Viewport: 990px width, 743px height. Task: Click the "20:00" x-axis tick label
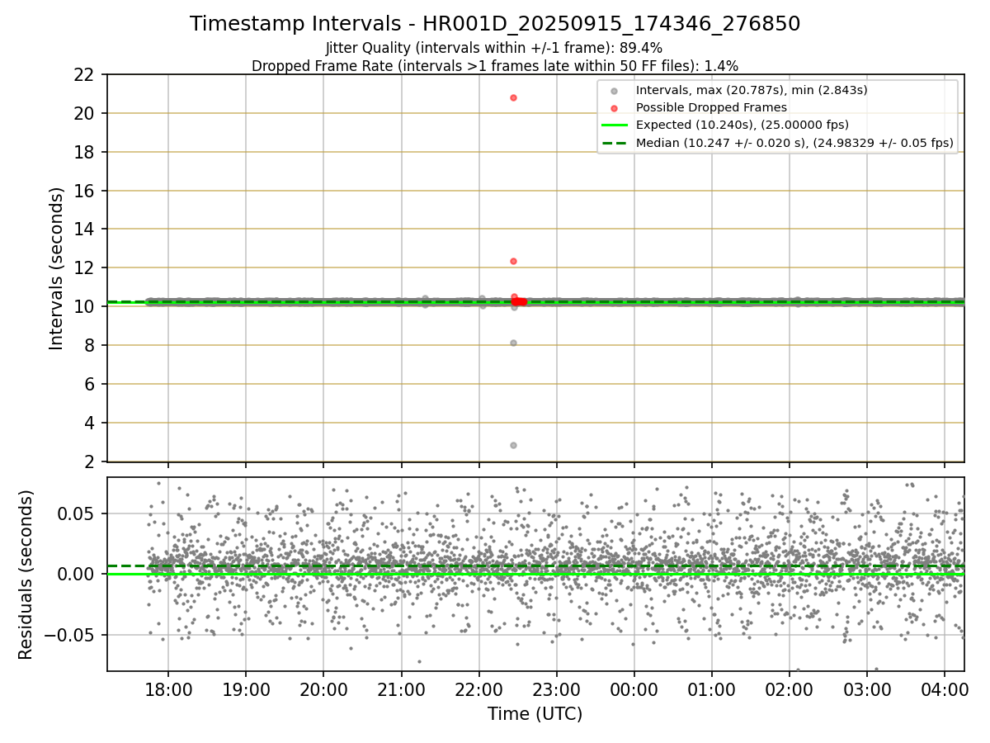click(x=323, y=689)
